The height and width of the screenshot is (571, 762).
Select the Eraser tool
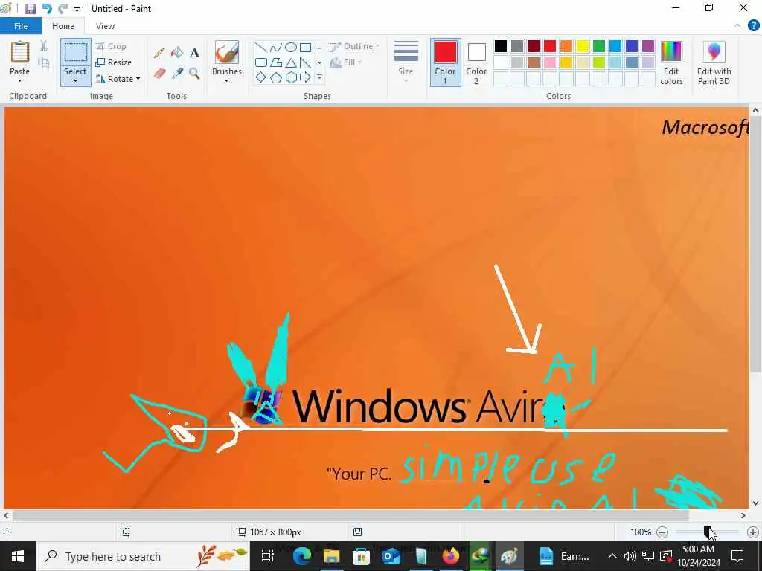tap(159, 74)
